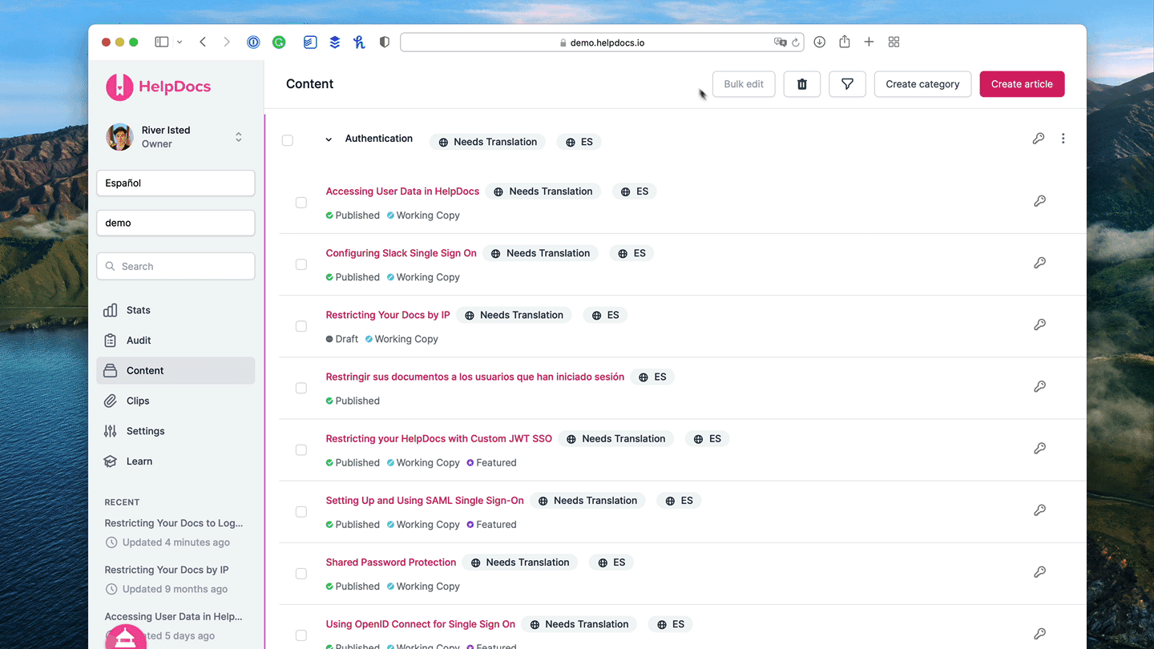Check the Custom JWT SSO article checkbox
The width and height of the screenshot is (1154, 649).
pos(301,449)
